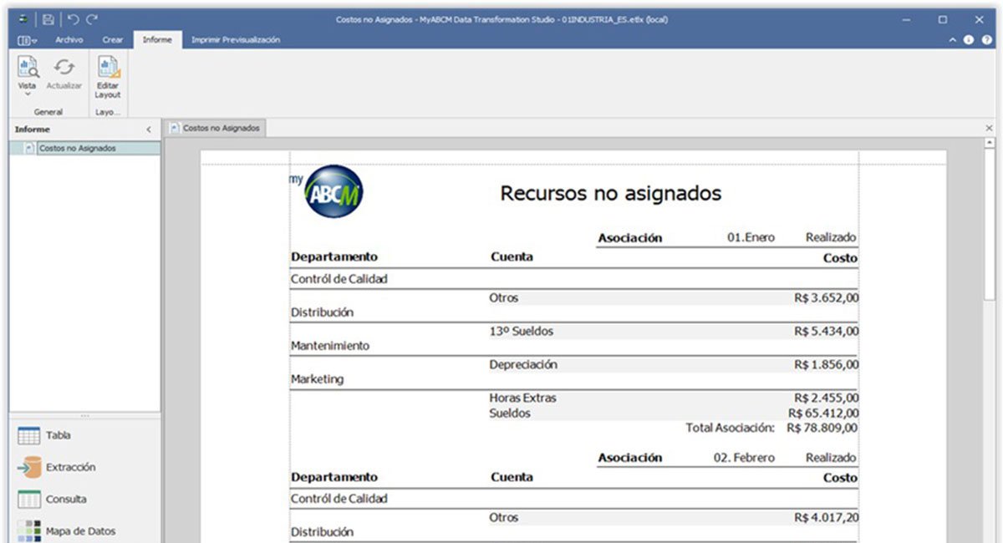Close the Costos no Asignados document panel

coord(990,128)
